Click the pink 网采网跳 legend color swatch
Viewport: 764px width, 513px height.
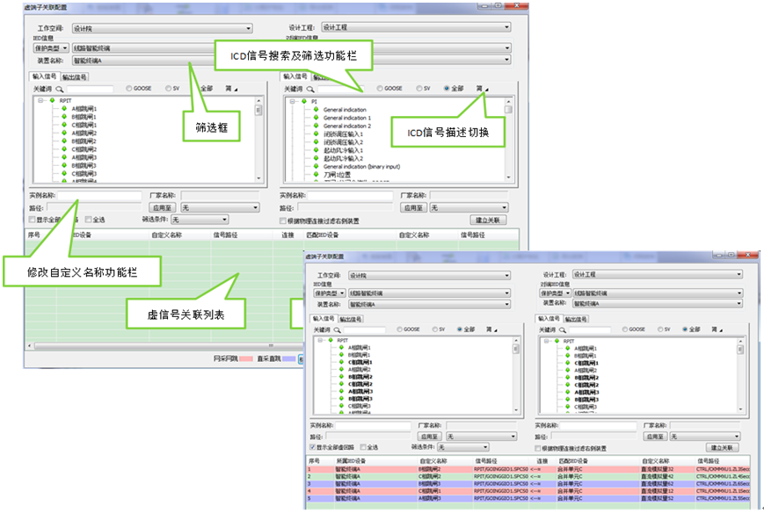[x=245, y=359]
